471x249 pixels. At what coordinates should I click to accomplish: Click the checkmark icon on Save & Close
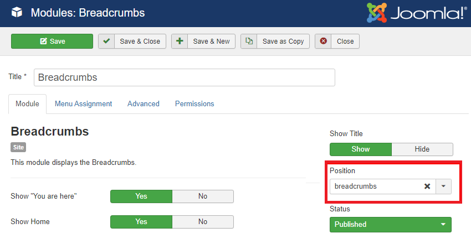[x=106, y=41]
